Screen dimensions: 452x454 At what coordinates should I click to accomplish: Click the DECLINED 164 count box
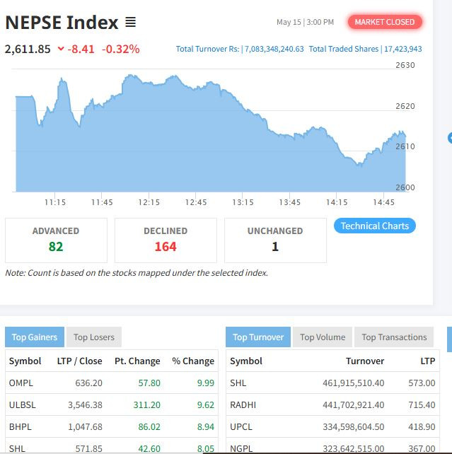tap(166, 240)
